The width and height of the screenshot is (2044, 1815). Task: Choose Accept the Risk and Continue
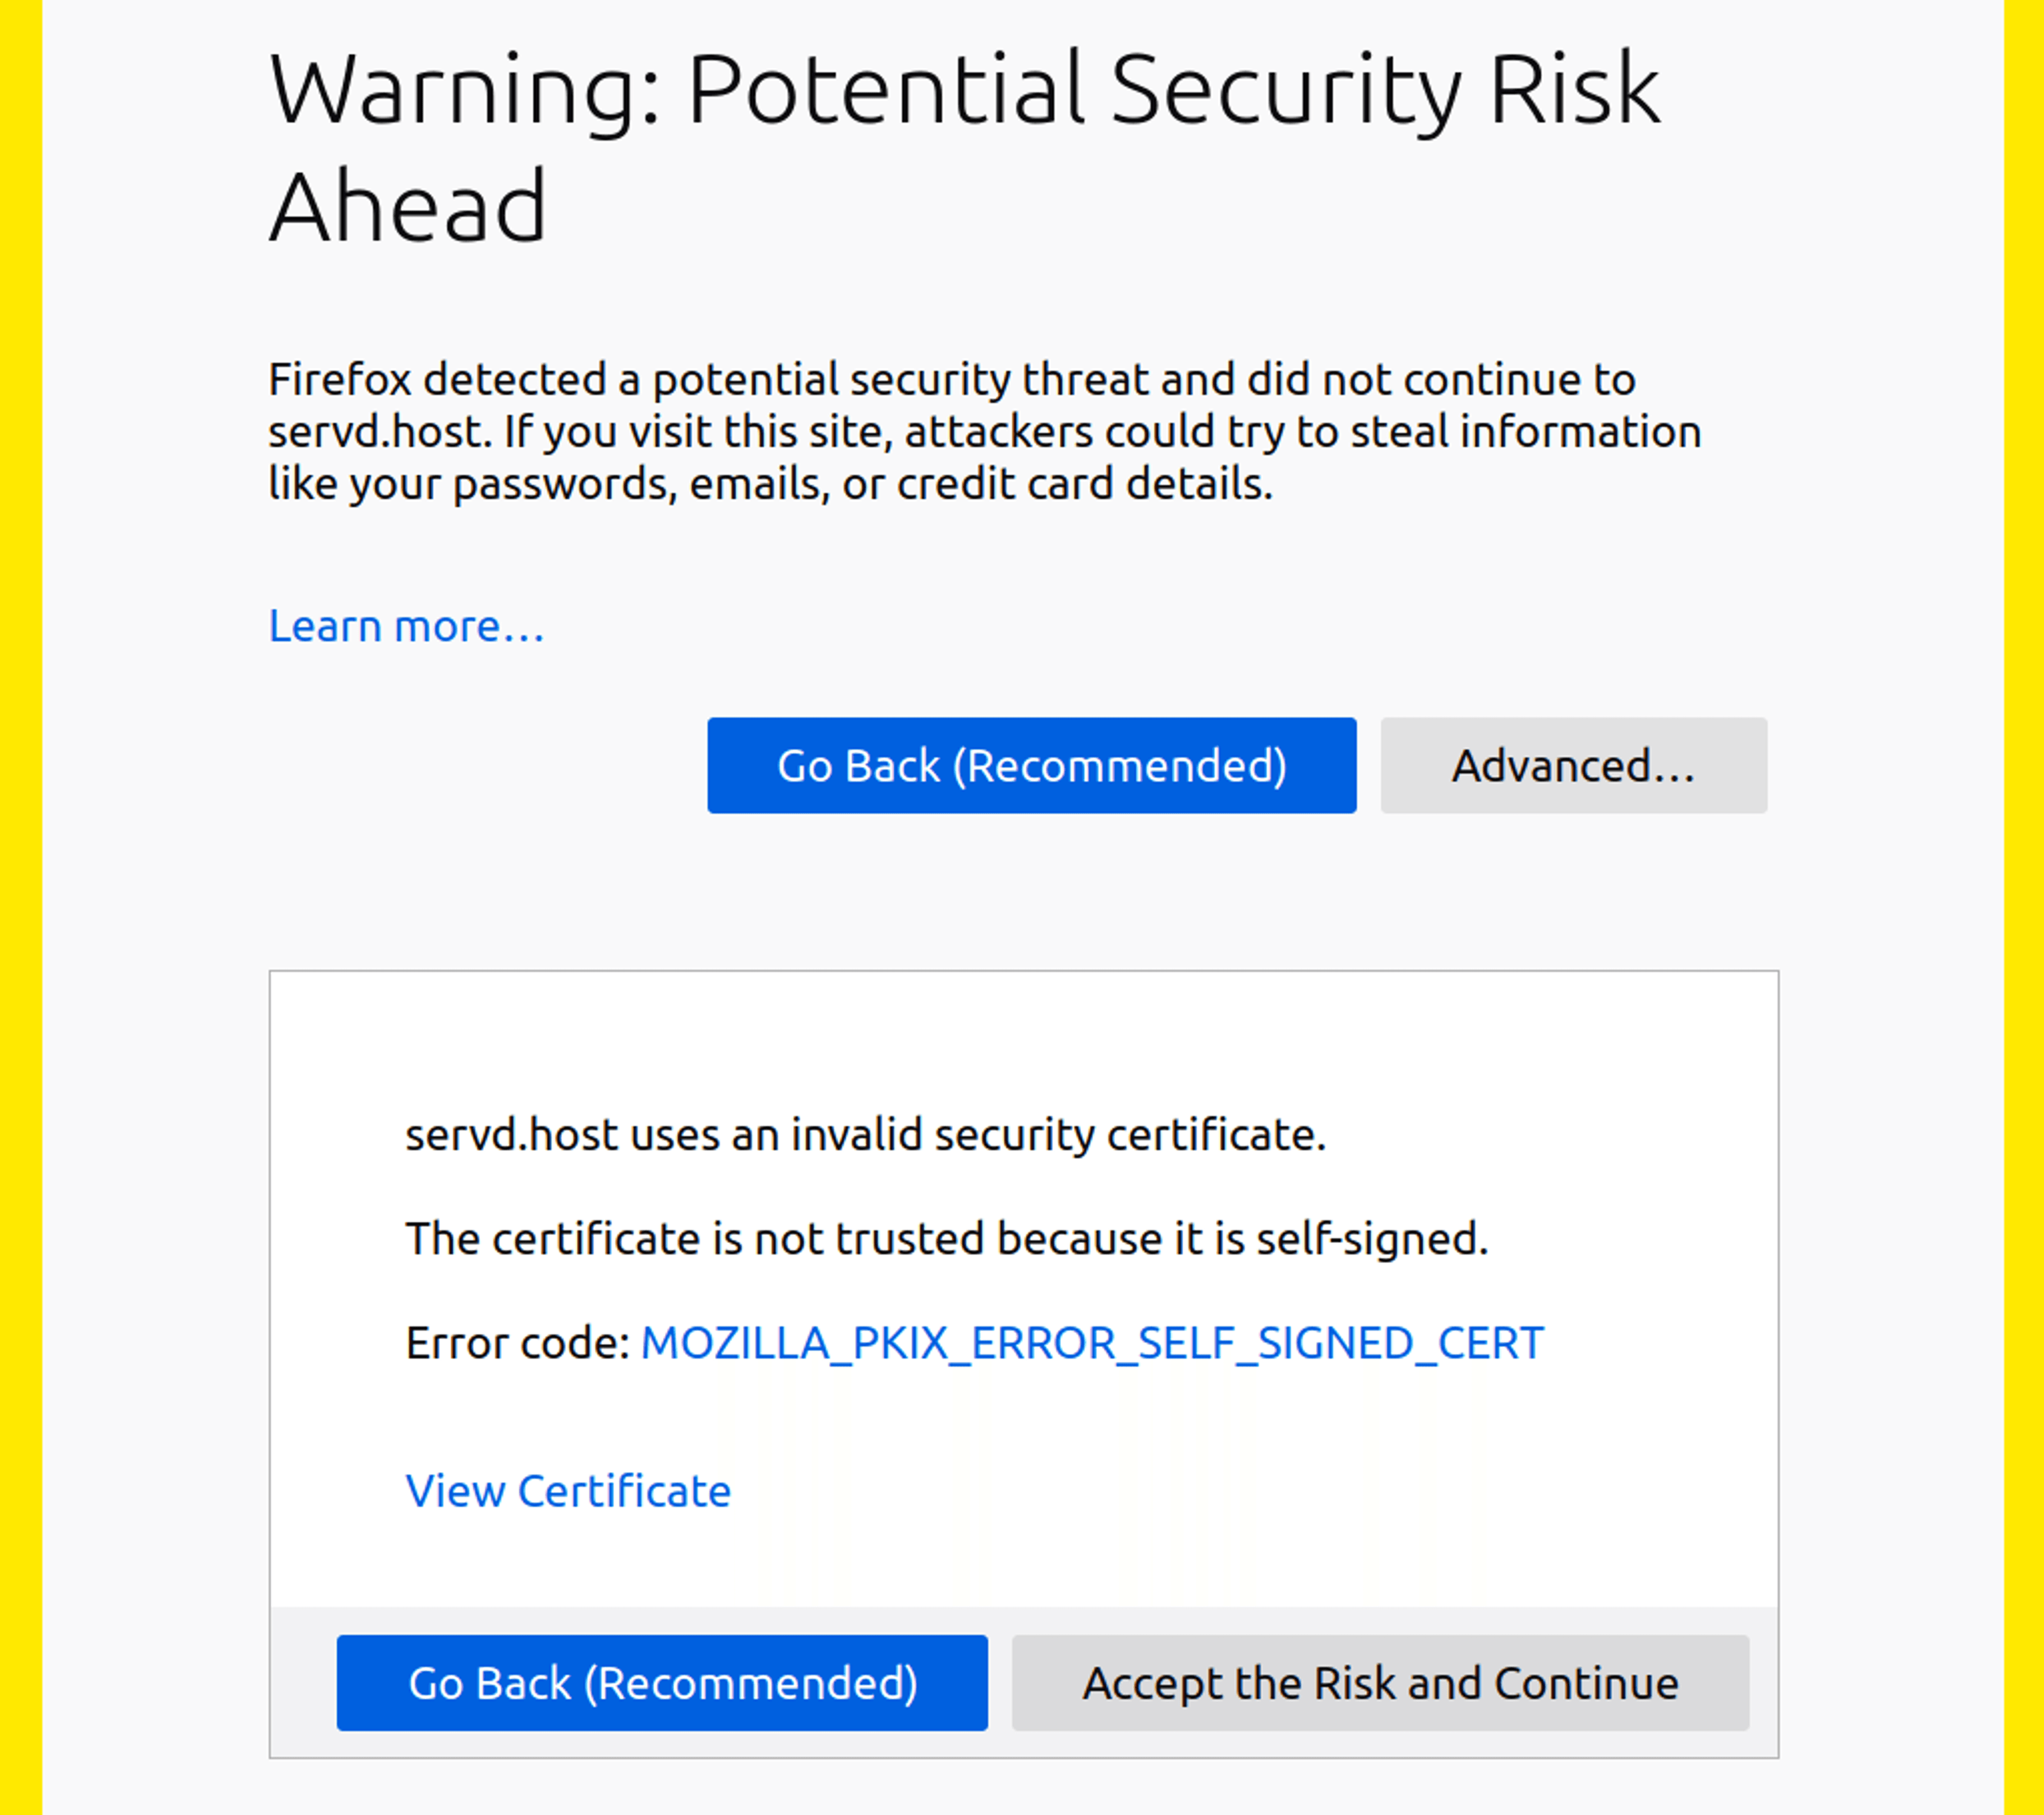pos(1380,1683)
